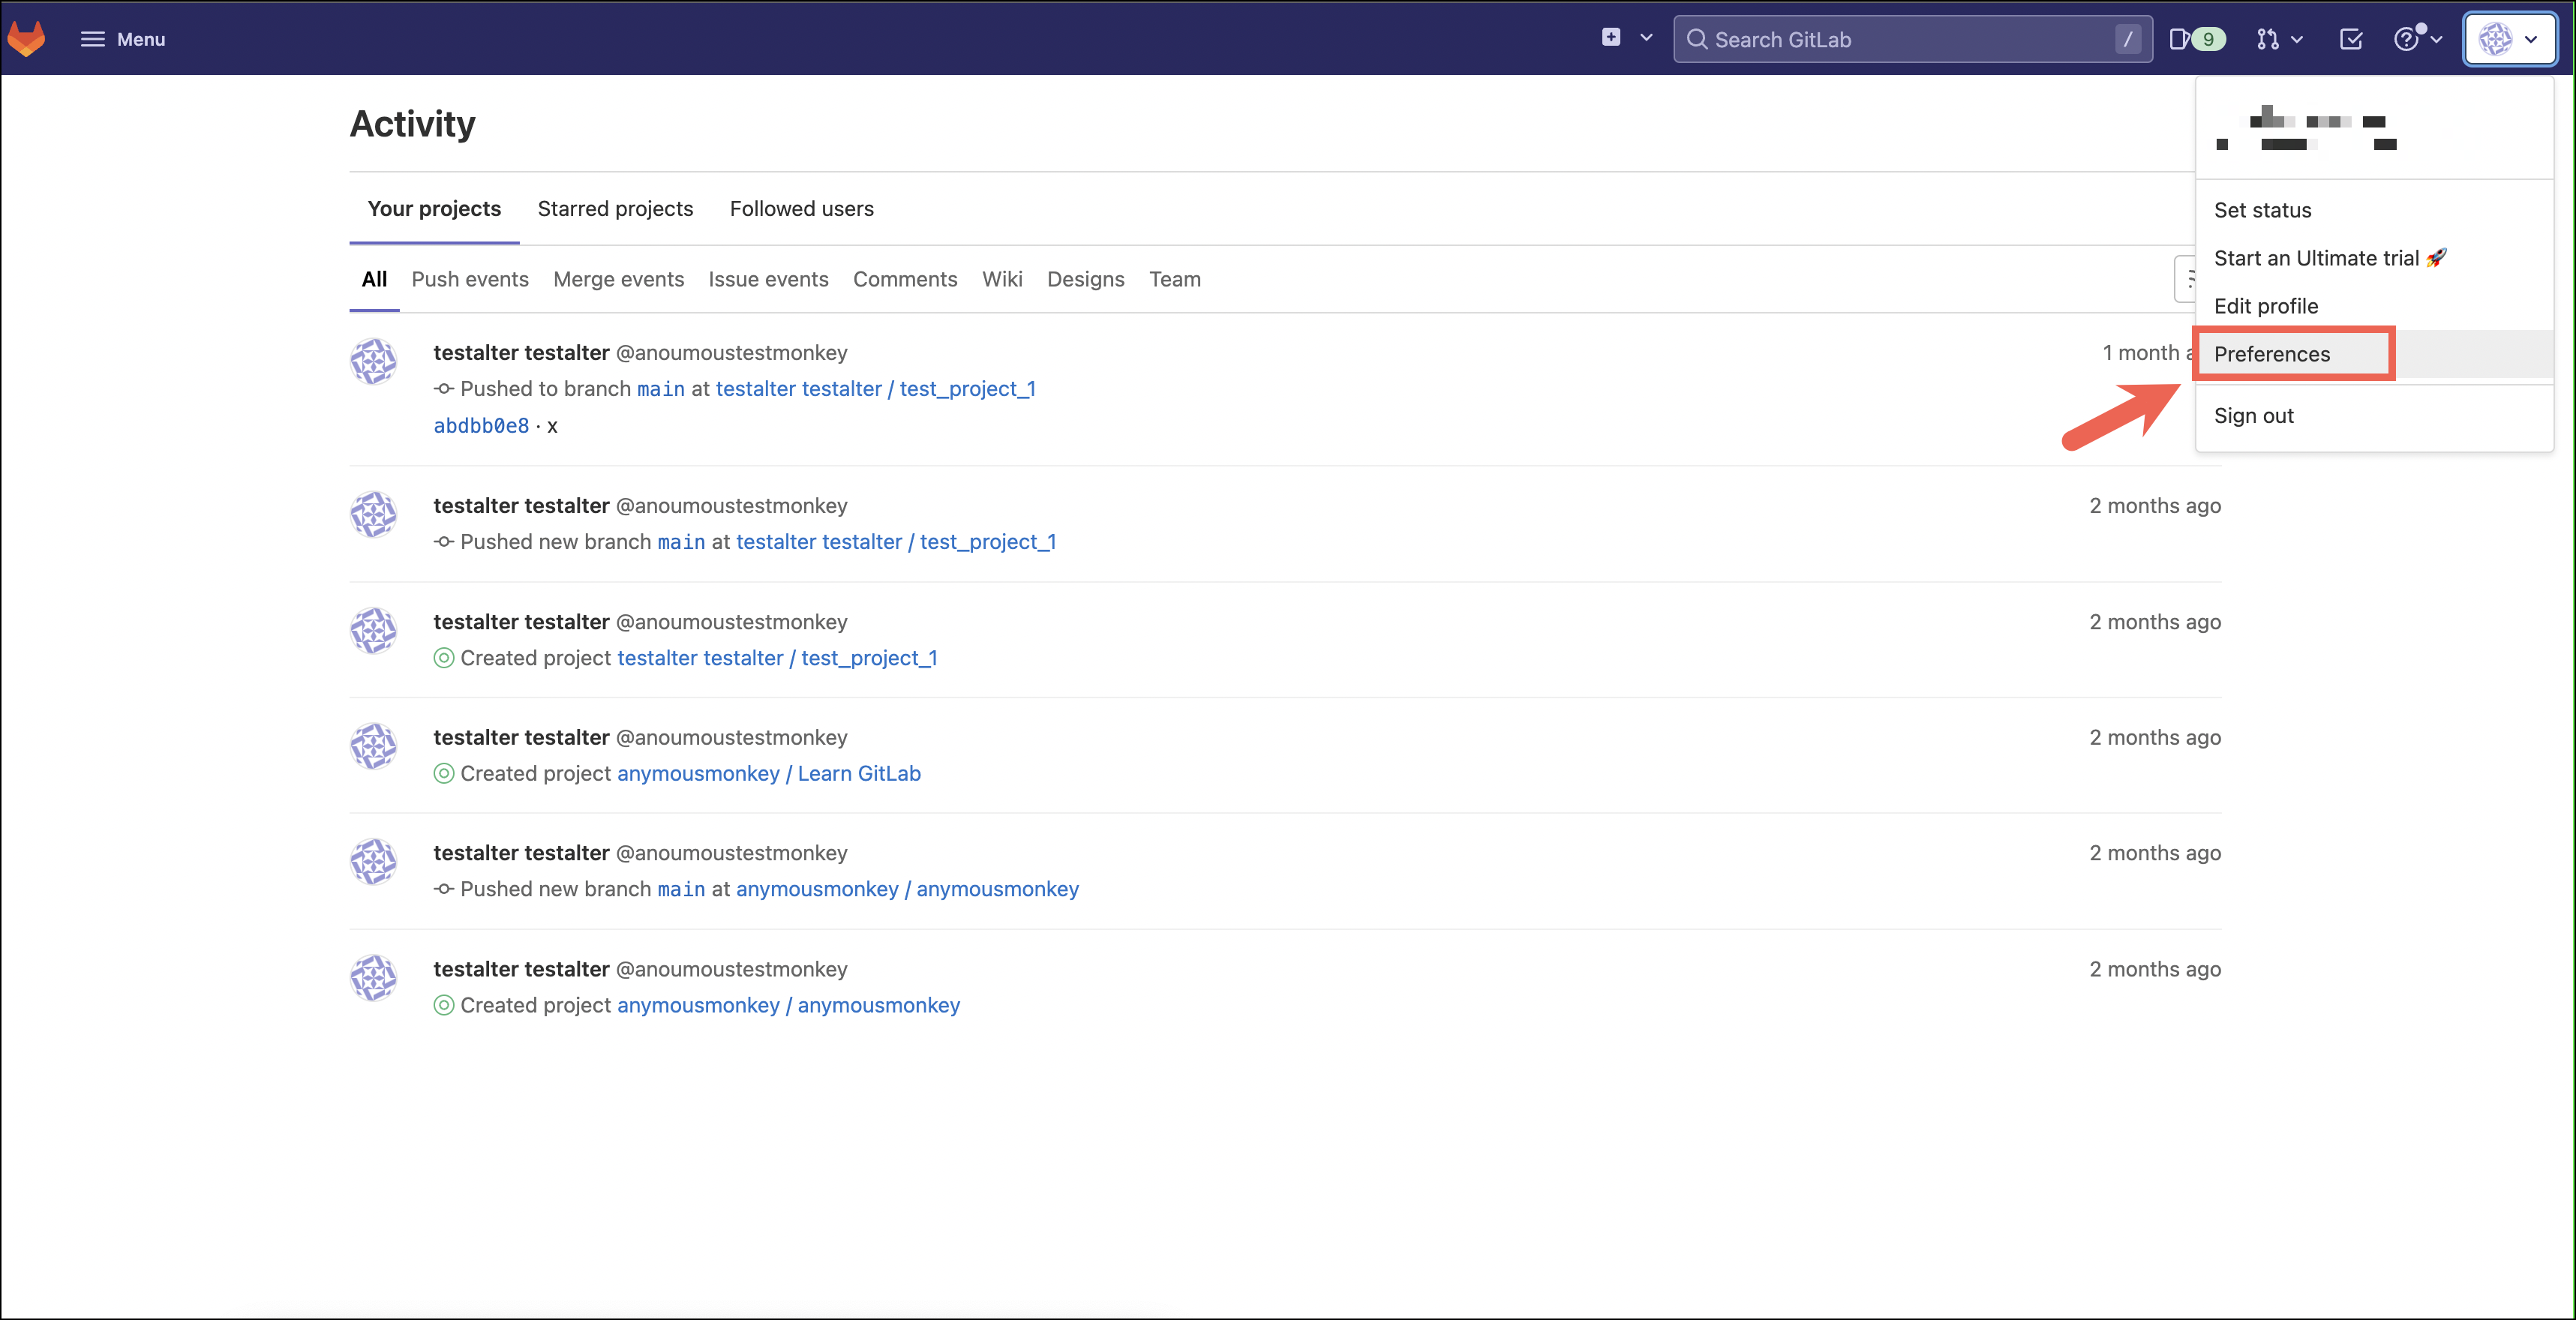Screen dimensions: 2576x1320
Task: Open the hamburger Menu icon
Action: pyautogui.click(x=92, y=39)
